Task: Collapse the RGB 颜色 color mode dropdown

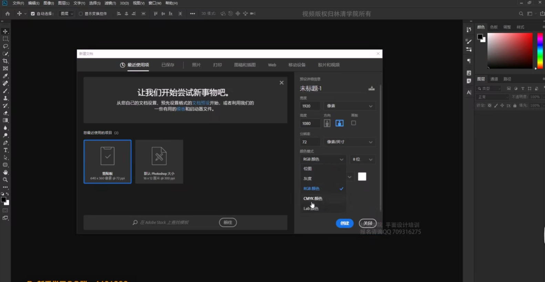Action: tap(322, 159)
